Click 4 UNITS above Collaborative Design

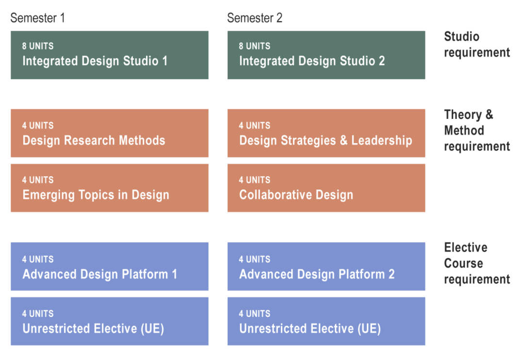255,180
